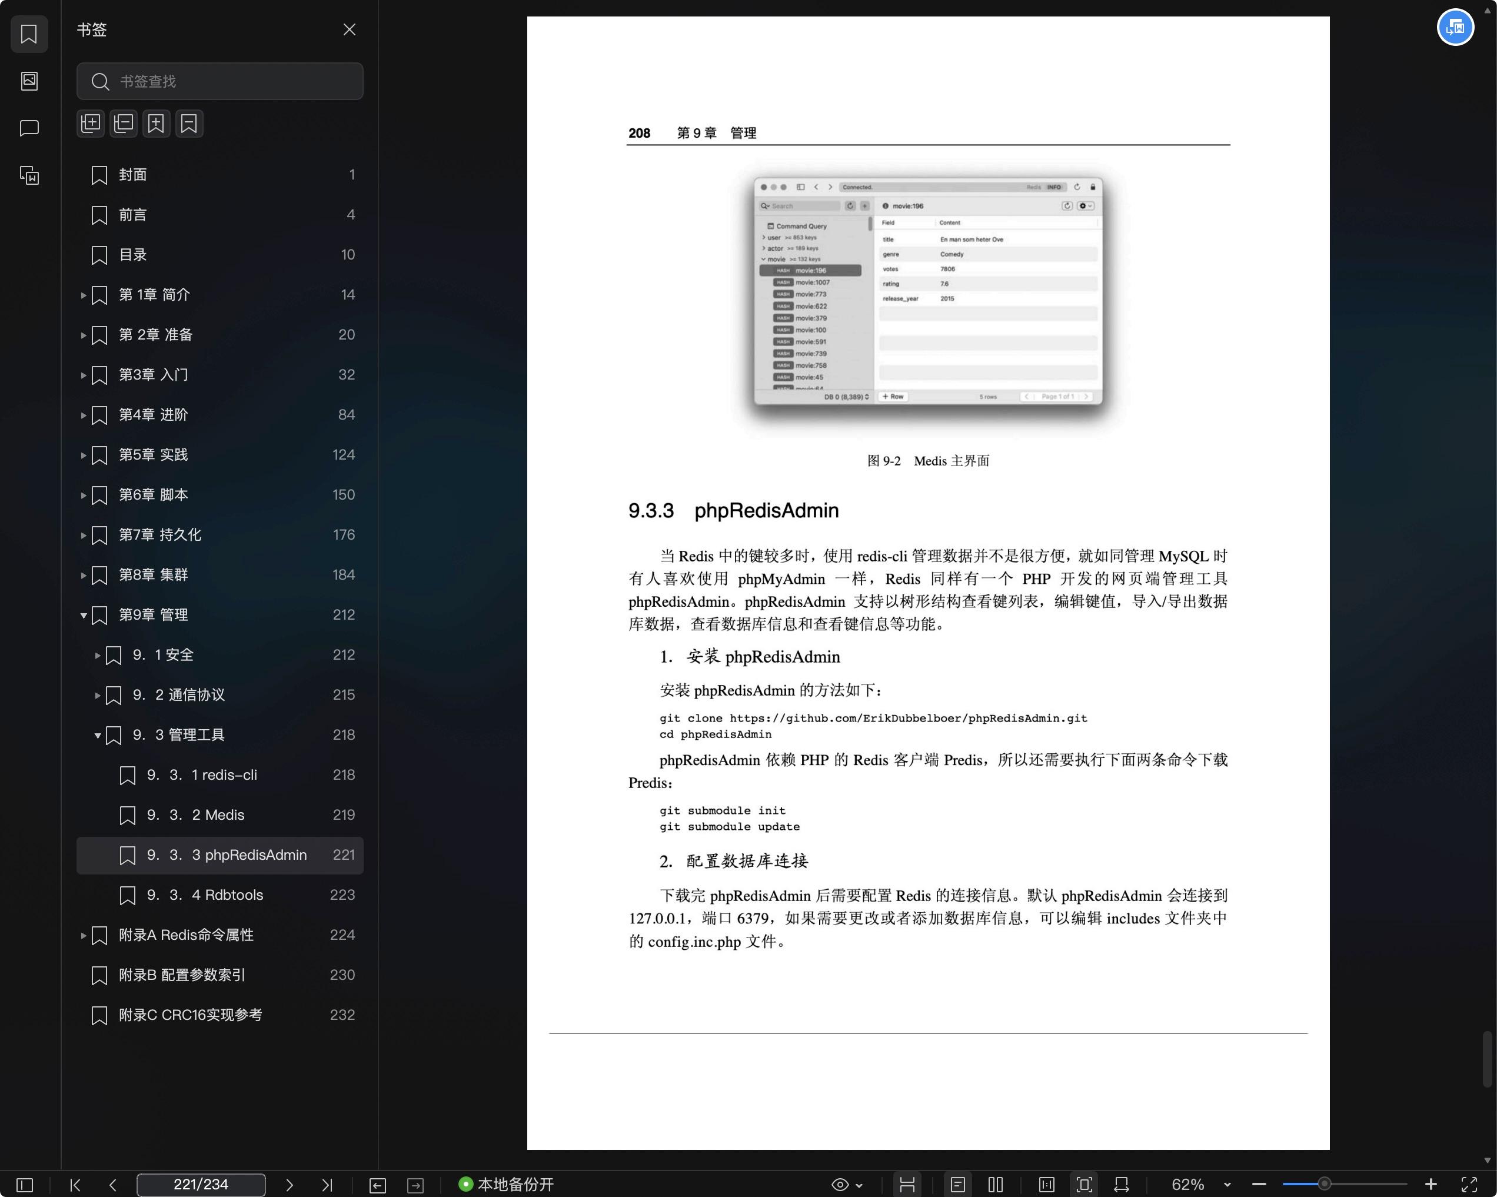The width and height of the screenshot is (1497, 1197).
Task: Go to 9.3.4 Rdbtools bookmark
Action: pos(219,895)
